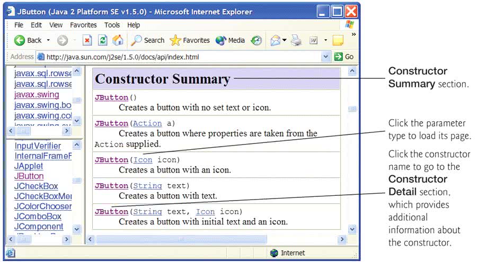Click the status bar page icon

(11, 252)
